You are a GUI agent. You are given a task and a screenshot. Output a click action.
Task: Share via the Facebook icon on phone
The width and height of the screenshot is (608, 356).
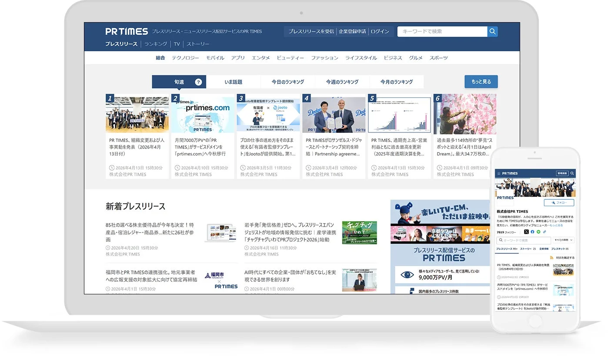pyautogui.click(x=532, y=232)
